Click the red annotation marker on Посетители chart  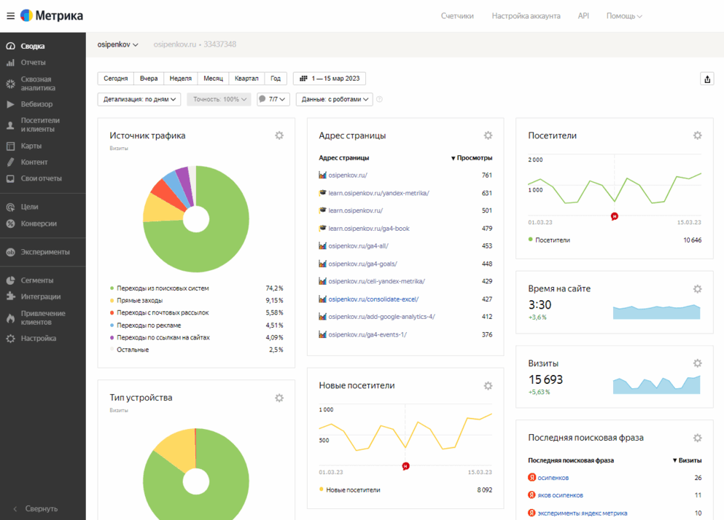(614, 216)
